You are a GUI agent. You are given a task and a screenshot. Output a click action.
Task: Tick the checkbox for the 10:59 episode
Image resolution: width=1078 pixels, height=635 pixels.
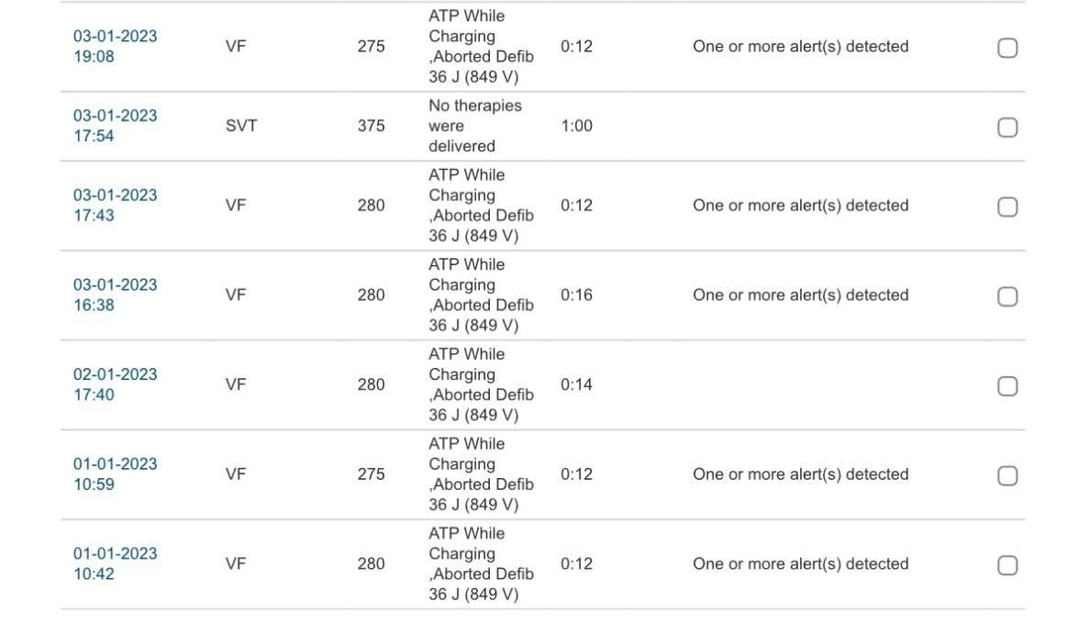click(x=1007, y=475)
